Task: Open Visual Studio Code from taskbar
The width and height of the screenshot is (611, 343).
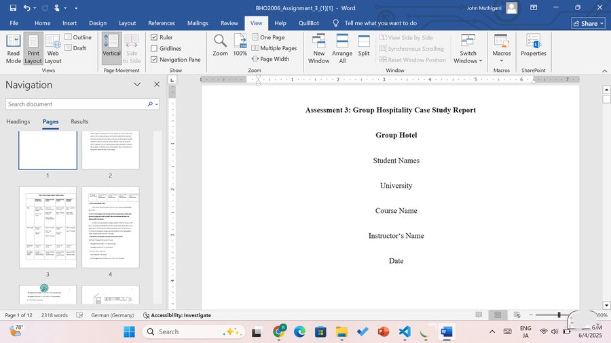Action: pos(405,331)
